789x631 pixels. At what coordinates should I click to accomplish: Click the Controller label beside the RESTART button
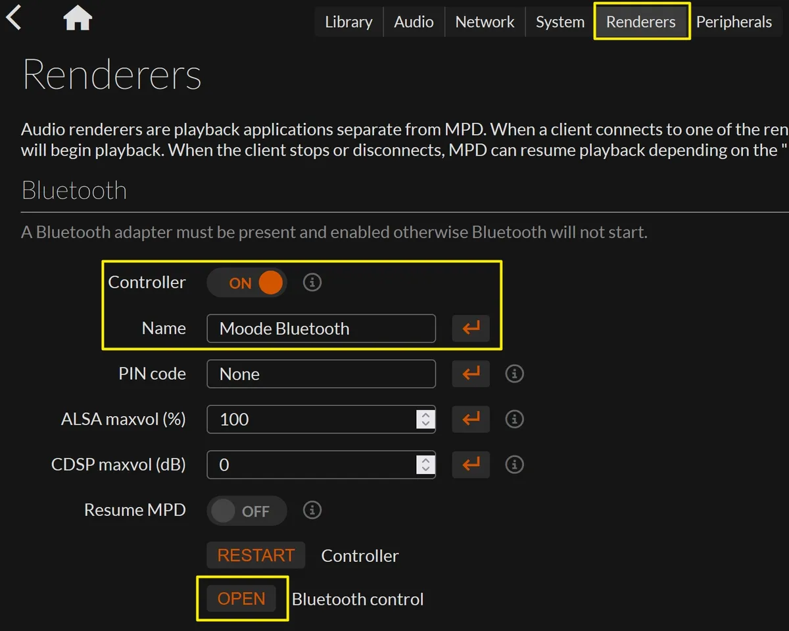(x=360, y=556)
